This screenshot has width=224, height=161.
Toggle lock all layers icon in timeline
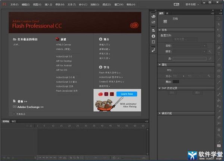coord(31,126)
